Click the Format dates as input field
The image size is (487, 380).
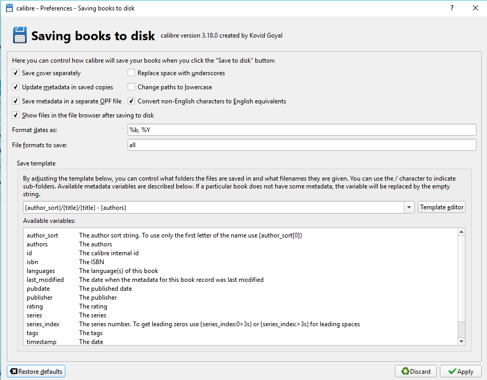tap(301, 129)
